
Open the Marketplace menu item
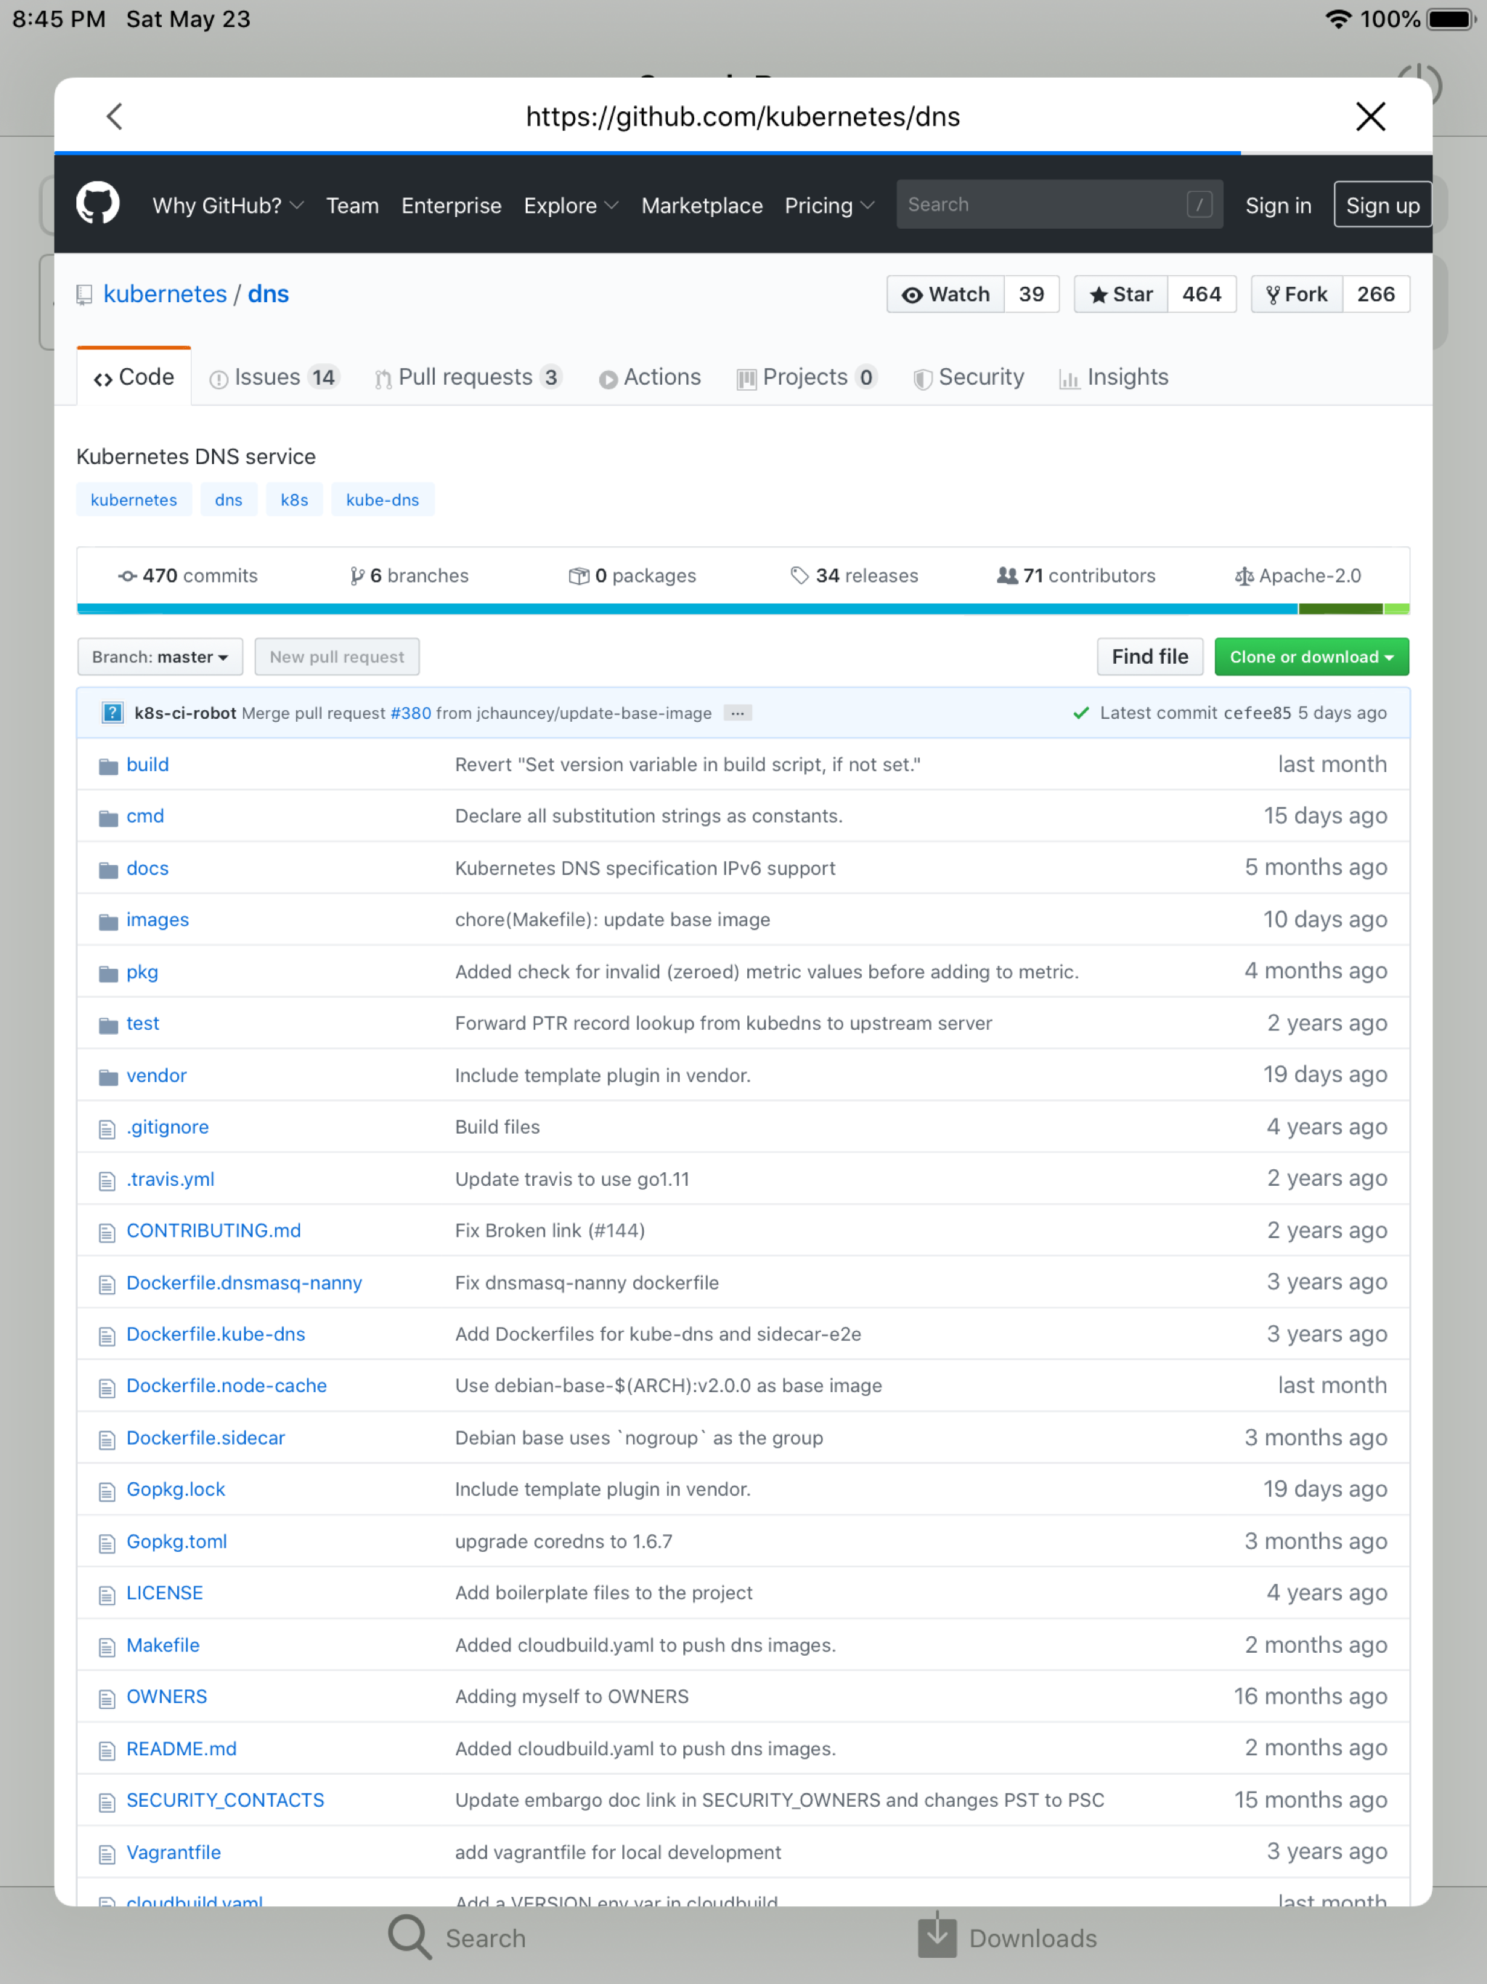click(701, 206)
